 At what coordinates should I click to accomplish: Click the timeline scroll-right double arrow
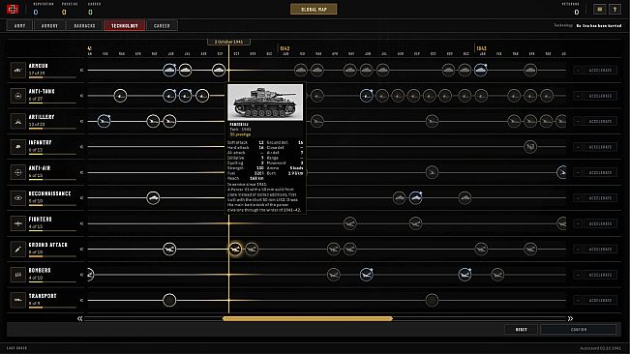[570, 318]
